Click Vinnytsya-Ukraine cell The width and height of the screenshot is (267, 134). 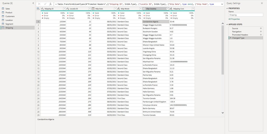pos(156,105)
